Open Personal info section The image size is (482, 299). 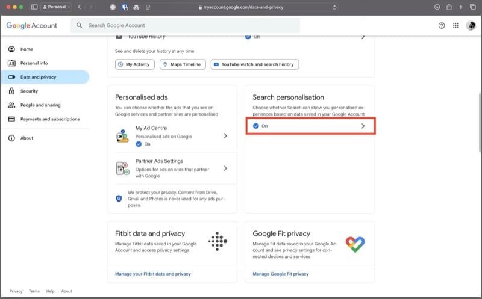pyautogui.click(x=45, y=63)
